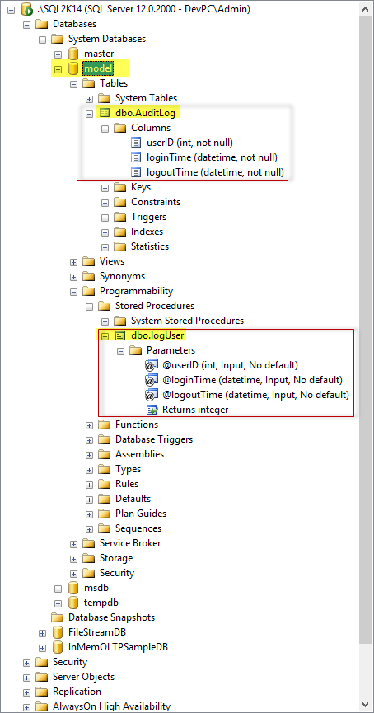This screenshot has width=374, height=713.
Task: Select the Returns integer text
Action: pyautogui.click(x=195, y=410)
